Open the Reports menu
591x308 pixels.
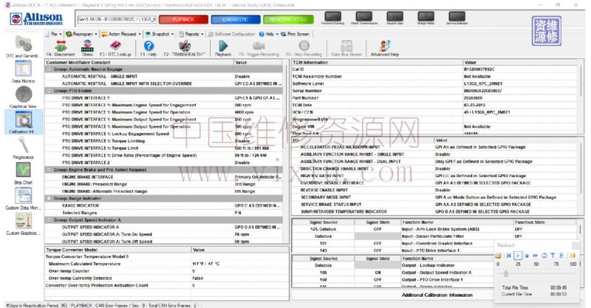click(x=191, y=34)
